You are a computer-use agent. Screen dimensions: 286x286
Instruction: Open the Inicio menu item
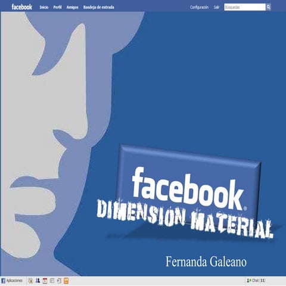pyautogui.click(x=44, y=7)
